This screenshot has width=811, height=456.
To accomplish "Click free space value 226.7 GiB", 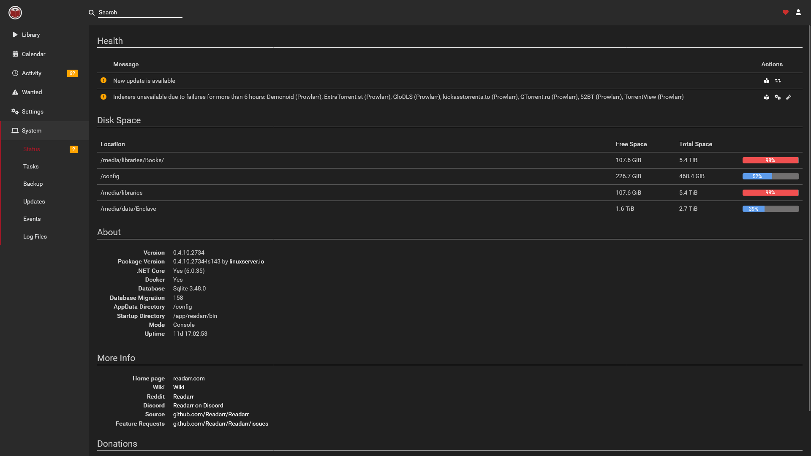I will 629,176.
